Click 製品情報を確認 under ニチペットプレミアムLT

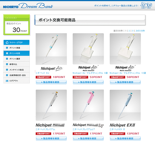click(88, 138)
